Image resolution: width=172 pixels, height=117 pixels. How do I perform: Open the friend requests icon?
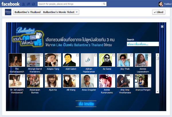24,4
